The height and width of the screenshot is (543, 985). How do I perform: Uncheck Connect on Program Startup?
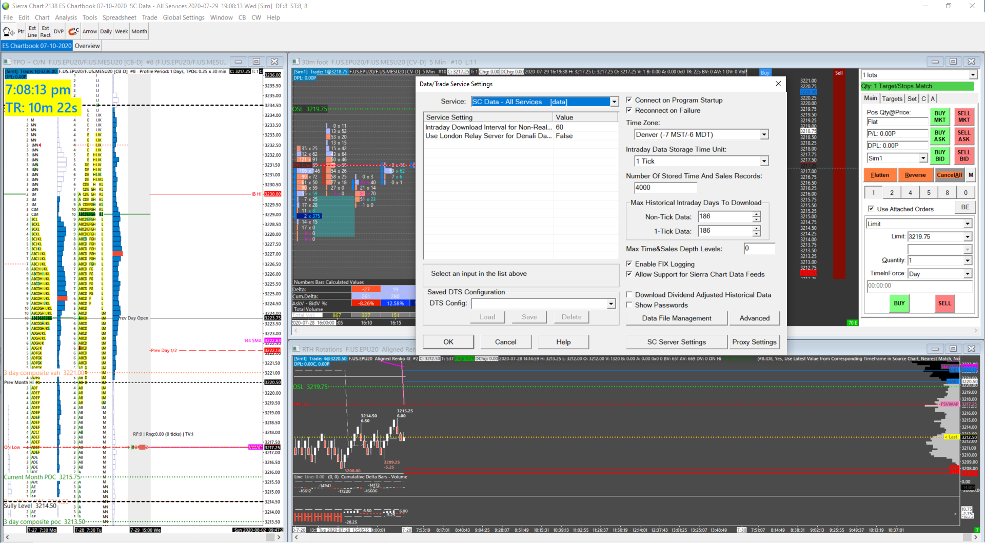pos(629,100)
